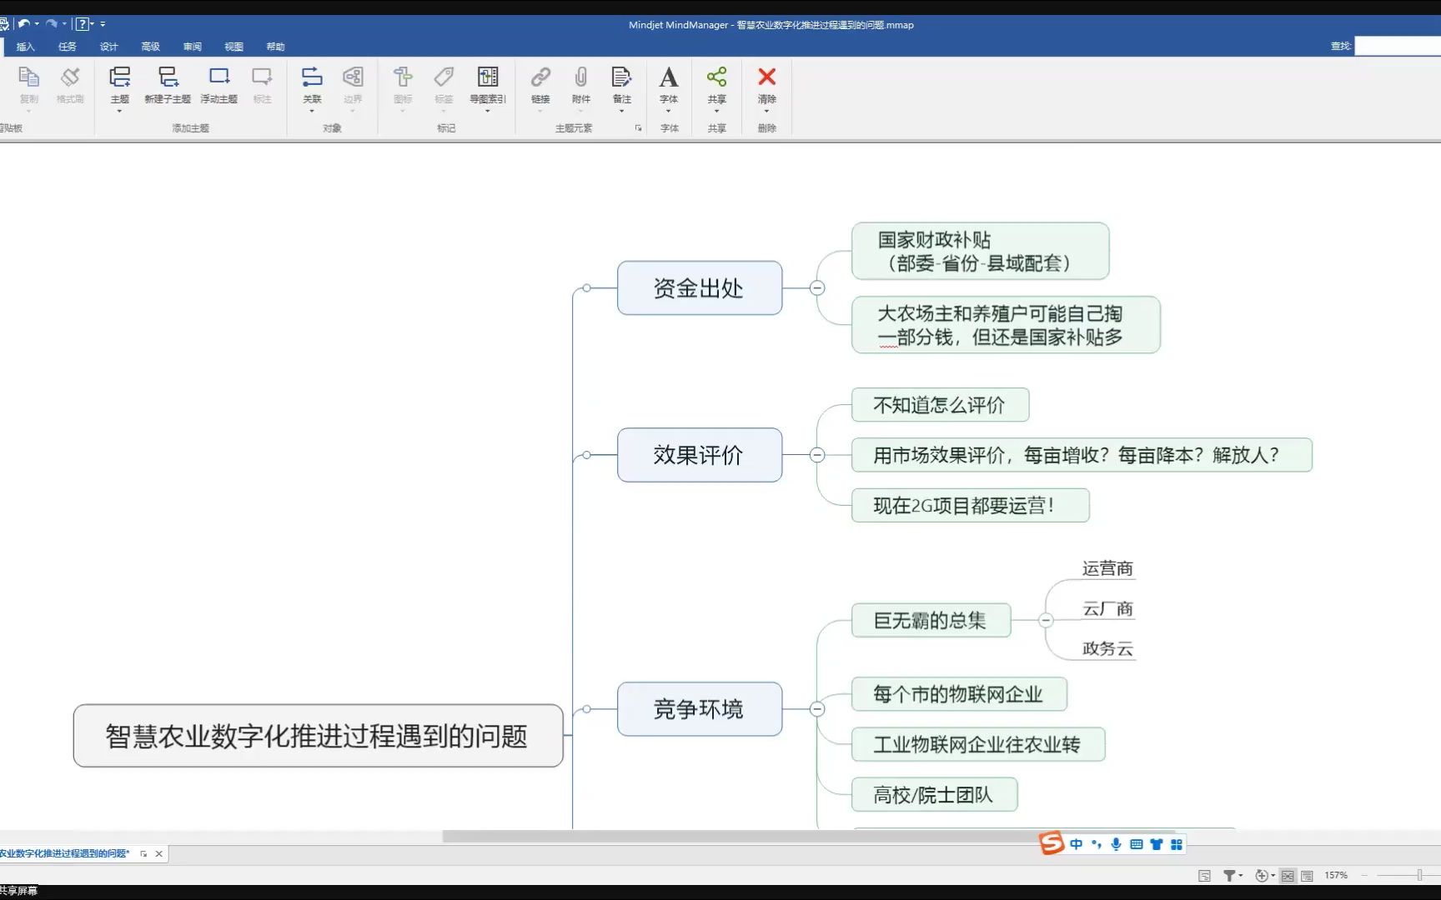This screenshot has width=1441, height=900.
Task: Attach a file with 附件
Action: (581, 77)
